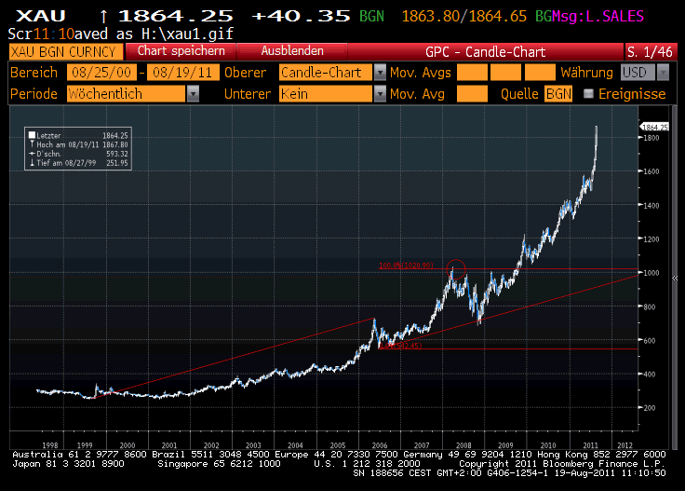Click the lower Mov. Avg input box

472,93
